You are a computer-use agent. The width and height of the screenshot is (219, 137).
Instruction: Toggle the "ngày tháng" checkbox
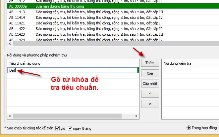tap(70, 128)
